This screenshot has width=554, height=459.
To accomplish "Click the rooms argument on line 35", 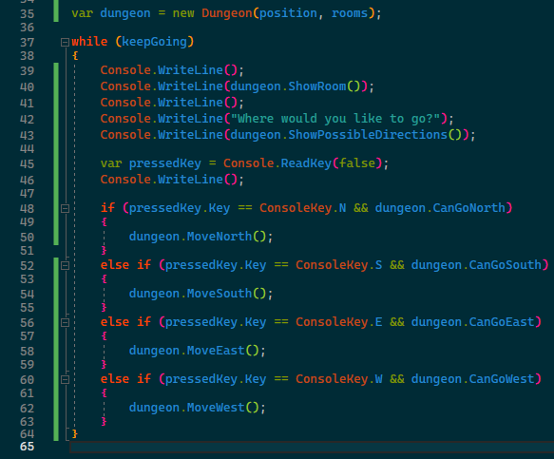I will pos(350,13).
